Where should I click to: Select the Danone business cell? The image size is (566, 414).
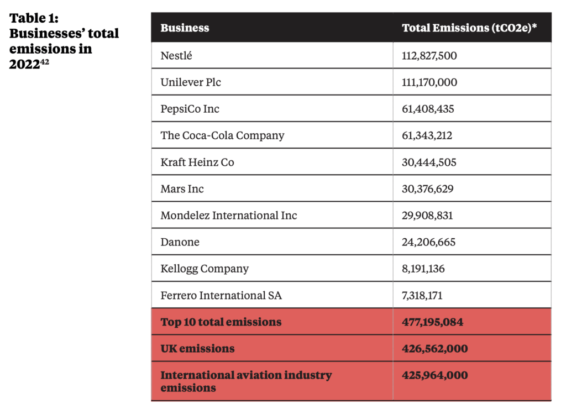point(180,242)
